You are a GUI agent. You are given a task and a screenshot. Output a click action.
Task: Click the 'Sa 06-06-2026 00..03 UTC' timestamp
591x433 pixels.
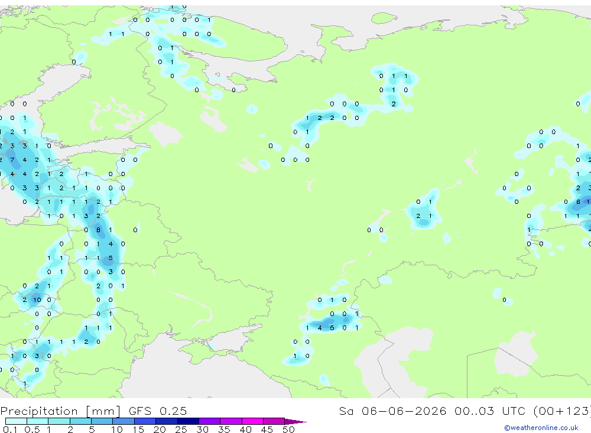coord(433,411)
